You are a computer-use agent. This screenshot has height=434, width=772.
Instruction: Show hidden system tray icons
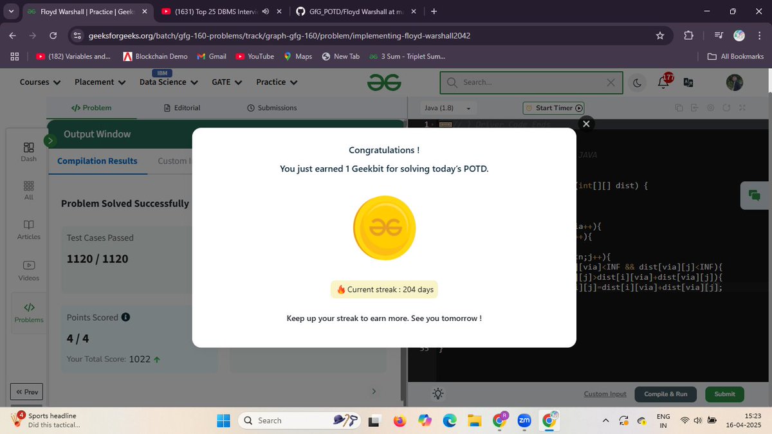tap(605, 420)
